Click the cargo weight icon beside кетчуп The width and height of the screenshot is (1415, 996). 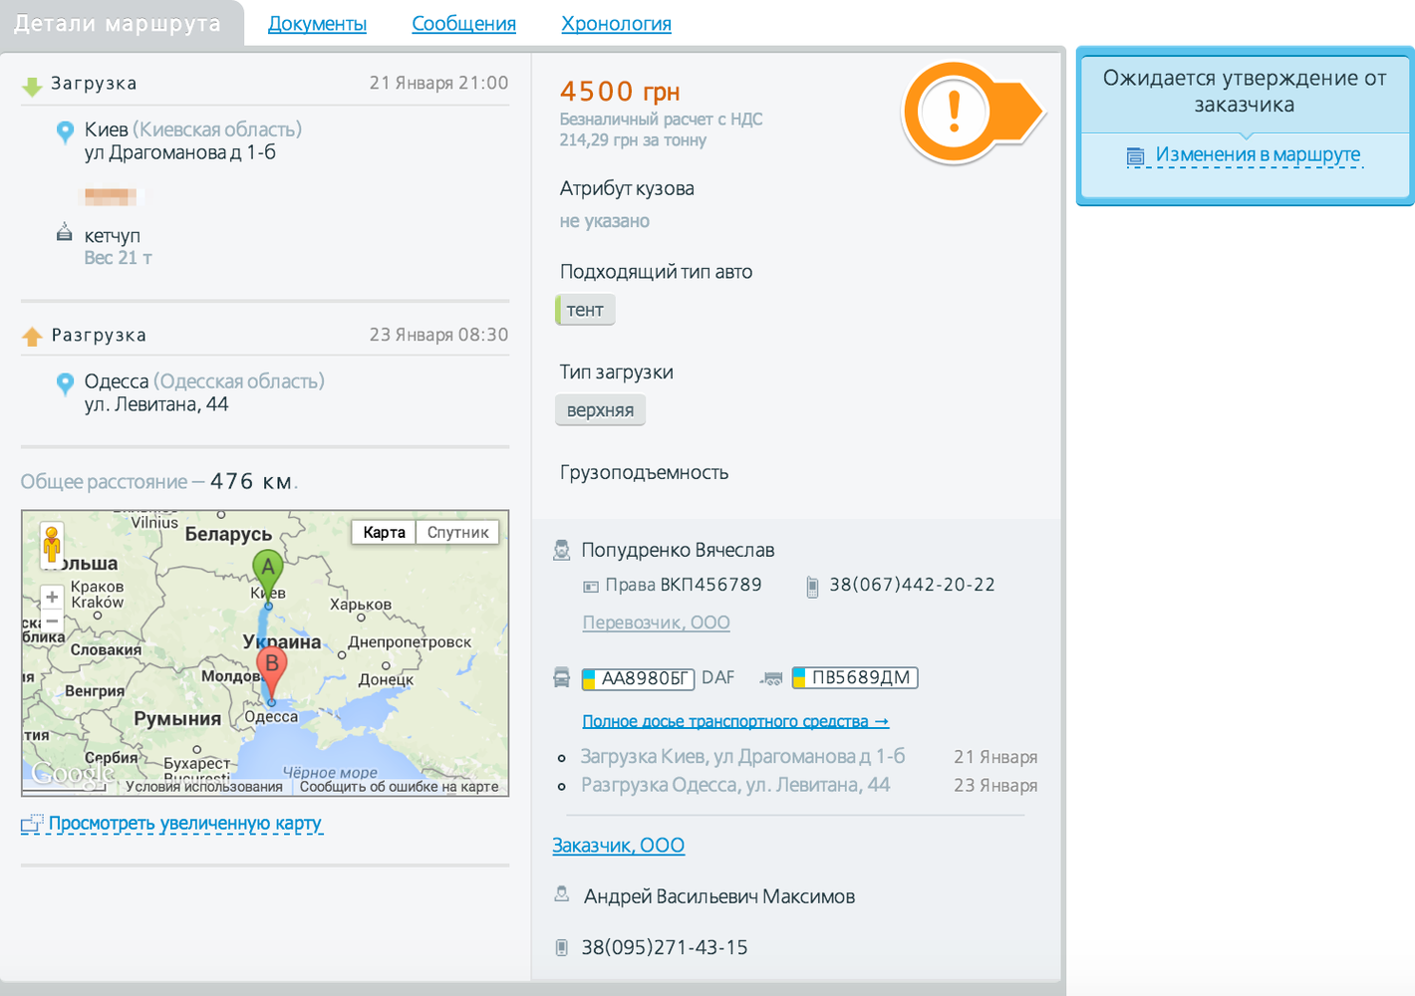point(64,232)
